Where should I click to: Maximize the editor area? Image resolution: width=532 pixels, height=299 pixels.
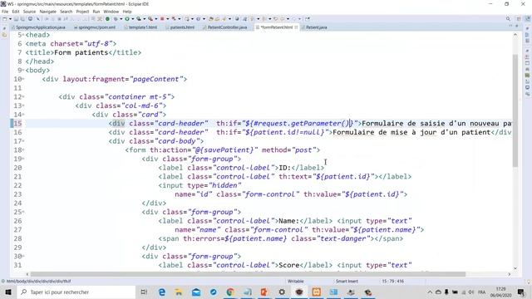(x=517, y=26)
